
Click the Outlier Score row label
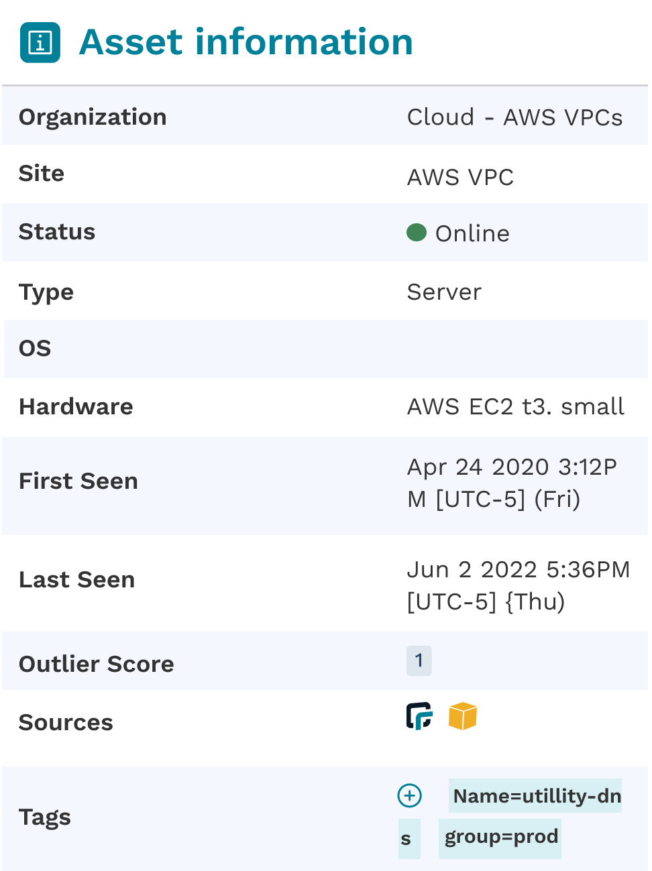click(x=97, y=664)
